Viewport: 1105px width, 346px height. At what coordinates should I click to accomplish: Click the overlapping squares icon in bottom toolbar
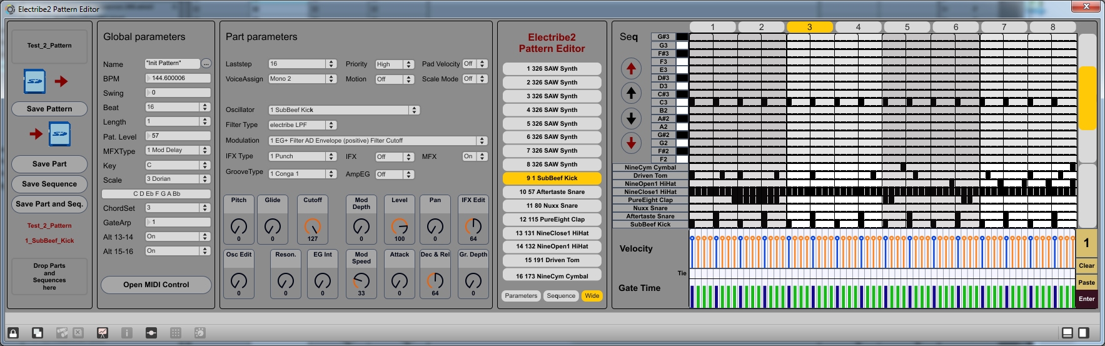tap(38, 333)
